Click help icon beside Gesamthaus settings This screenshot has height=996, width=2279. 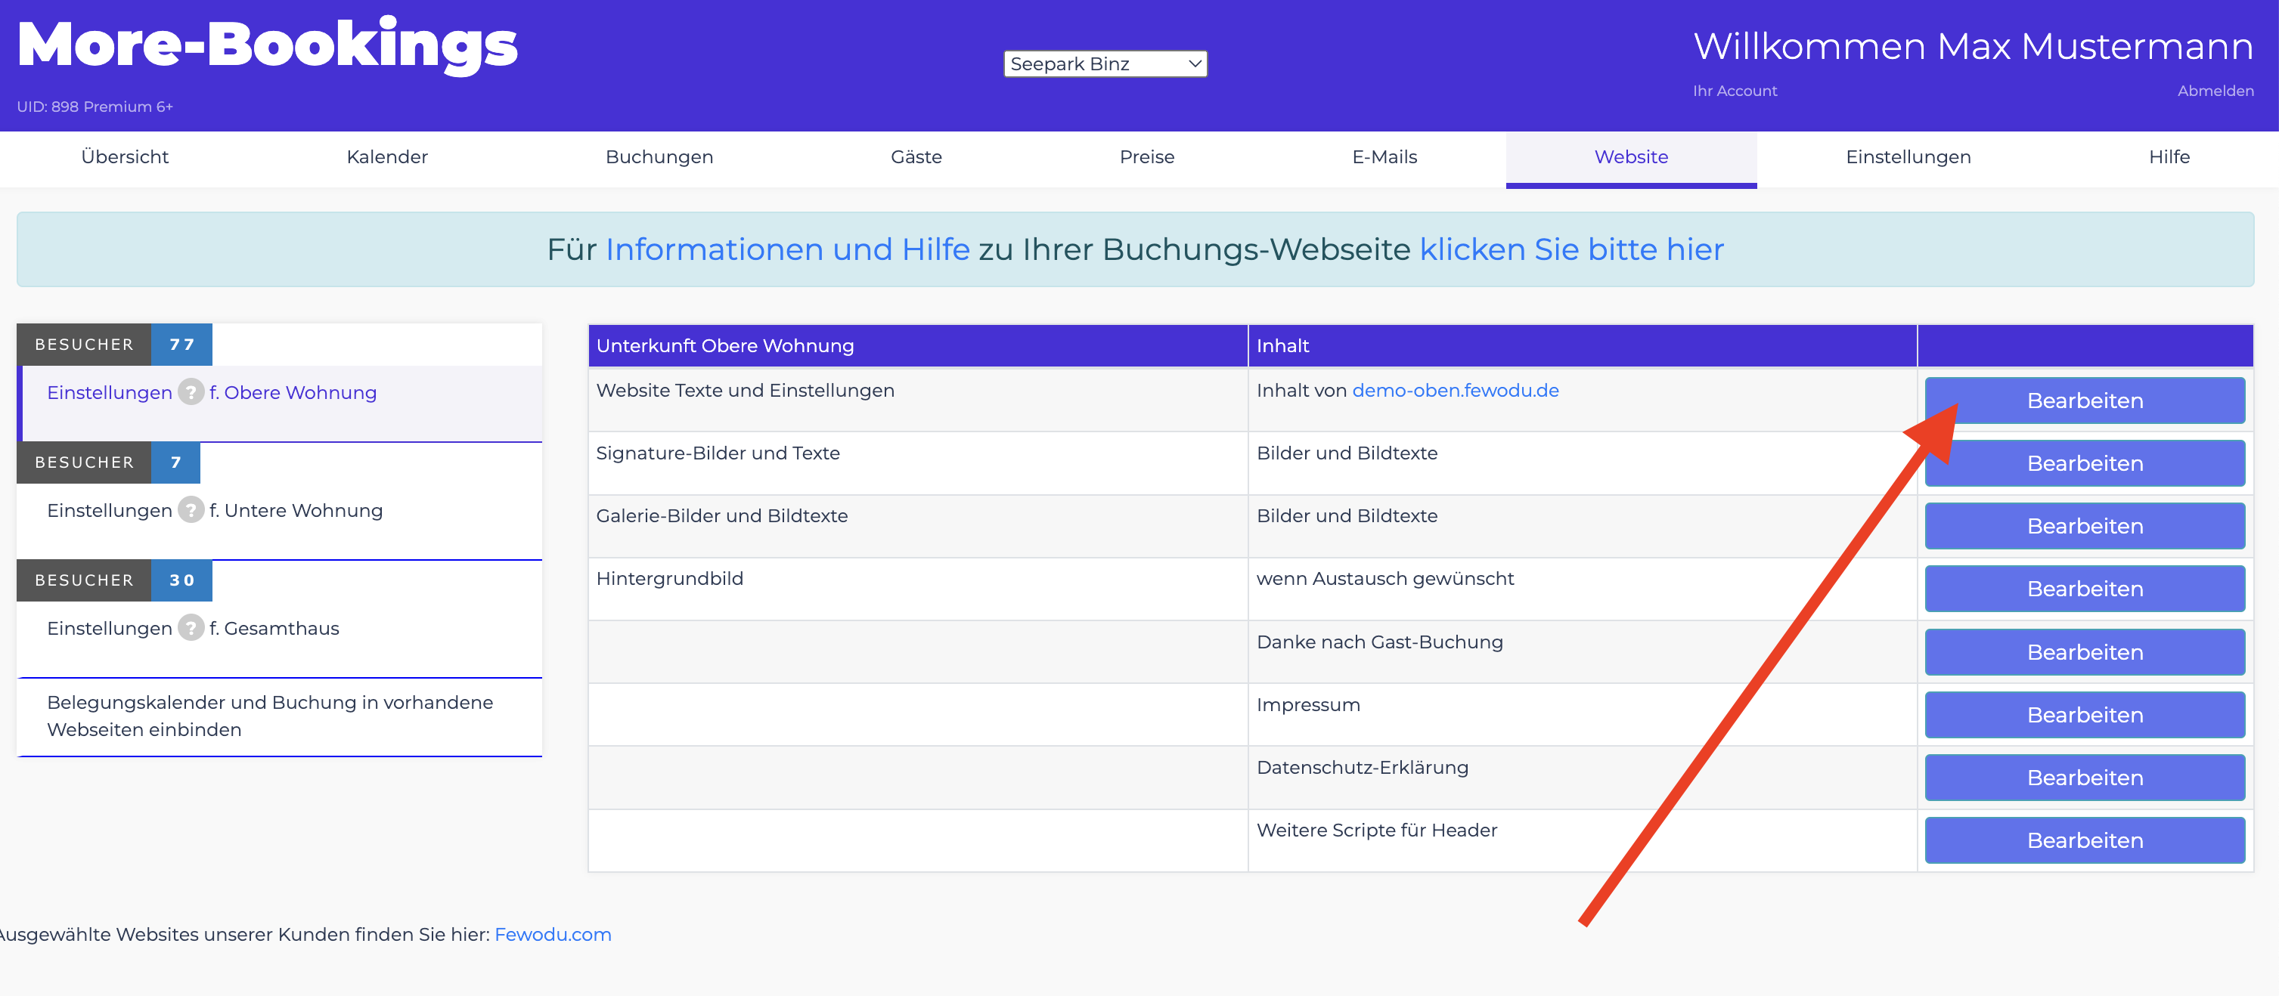click(x=191, y=627)
